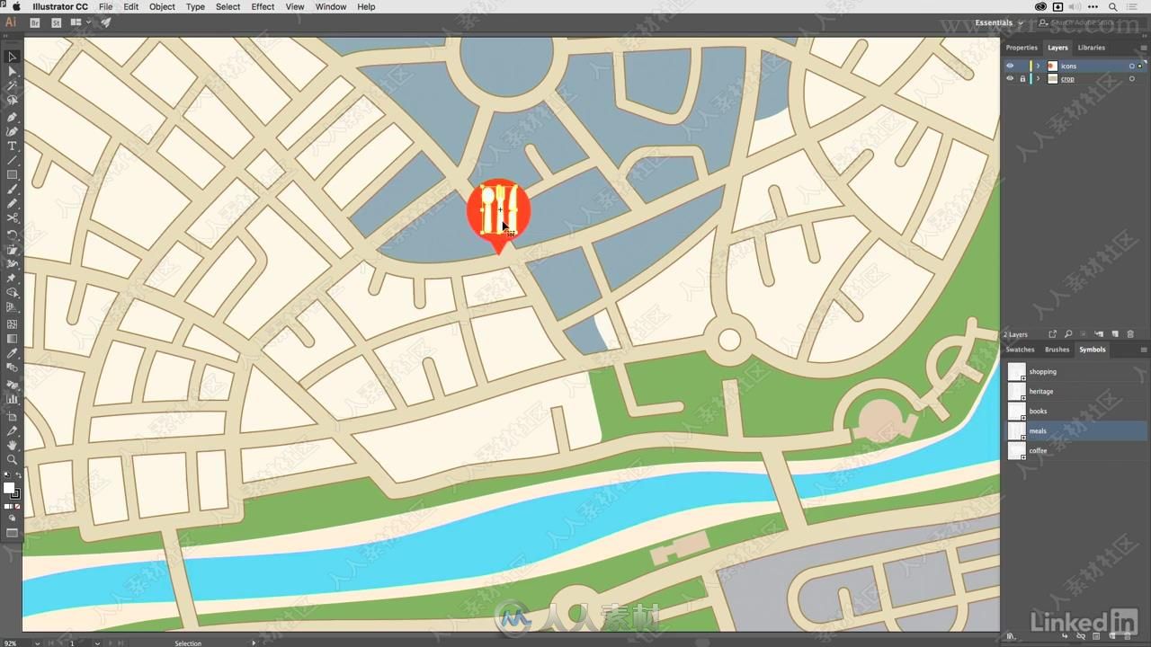Select the Hand tool

pos(12,446)
